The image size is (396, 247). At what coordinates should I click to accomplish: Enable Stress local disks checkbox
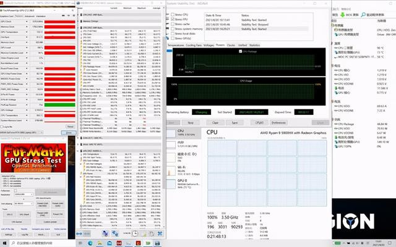173,33
